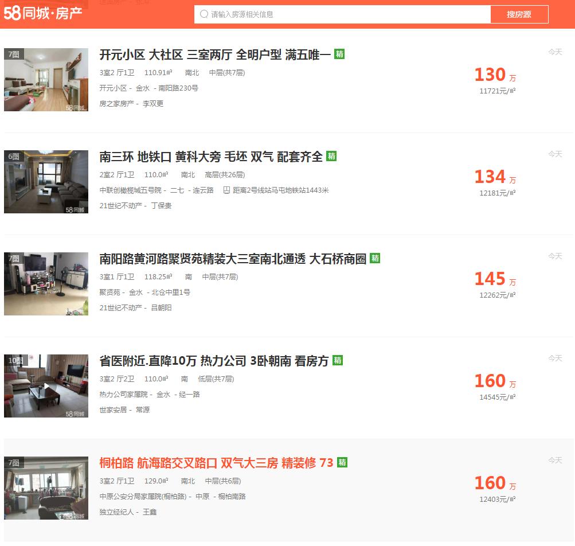Click green 精 badge on 桐柏路 listing
The image size is (575, 546).
(342, 462)
